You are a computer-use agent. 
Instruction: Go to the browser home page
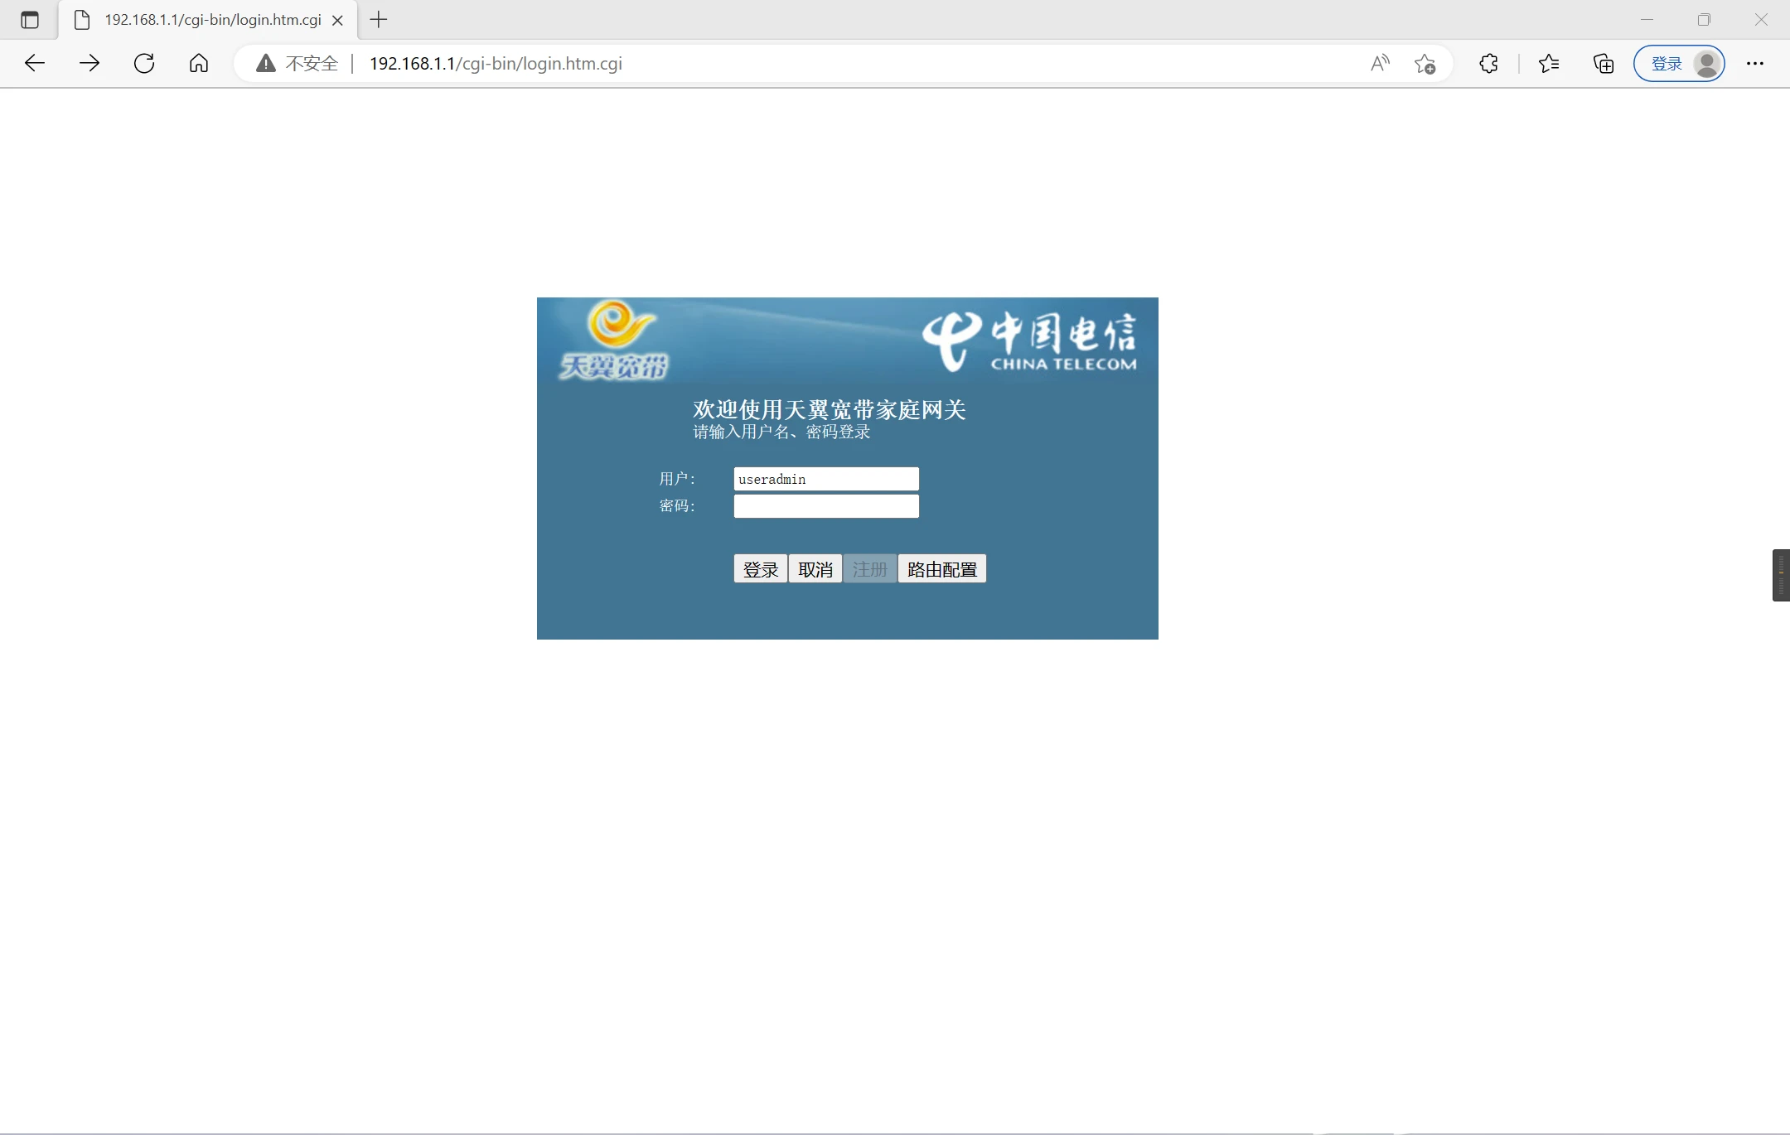(x=199, y=63)
